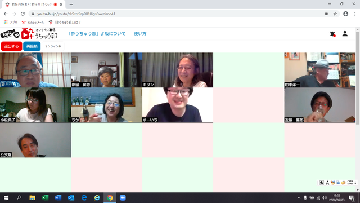Open the user account icon on the site header
Screen dimensions: 360x203
click(x=345, y=34)
